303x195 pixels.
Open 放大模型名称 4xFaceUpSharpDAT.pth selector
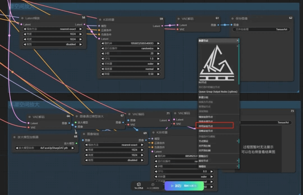[x=45, y=148]
